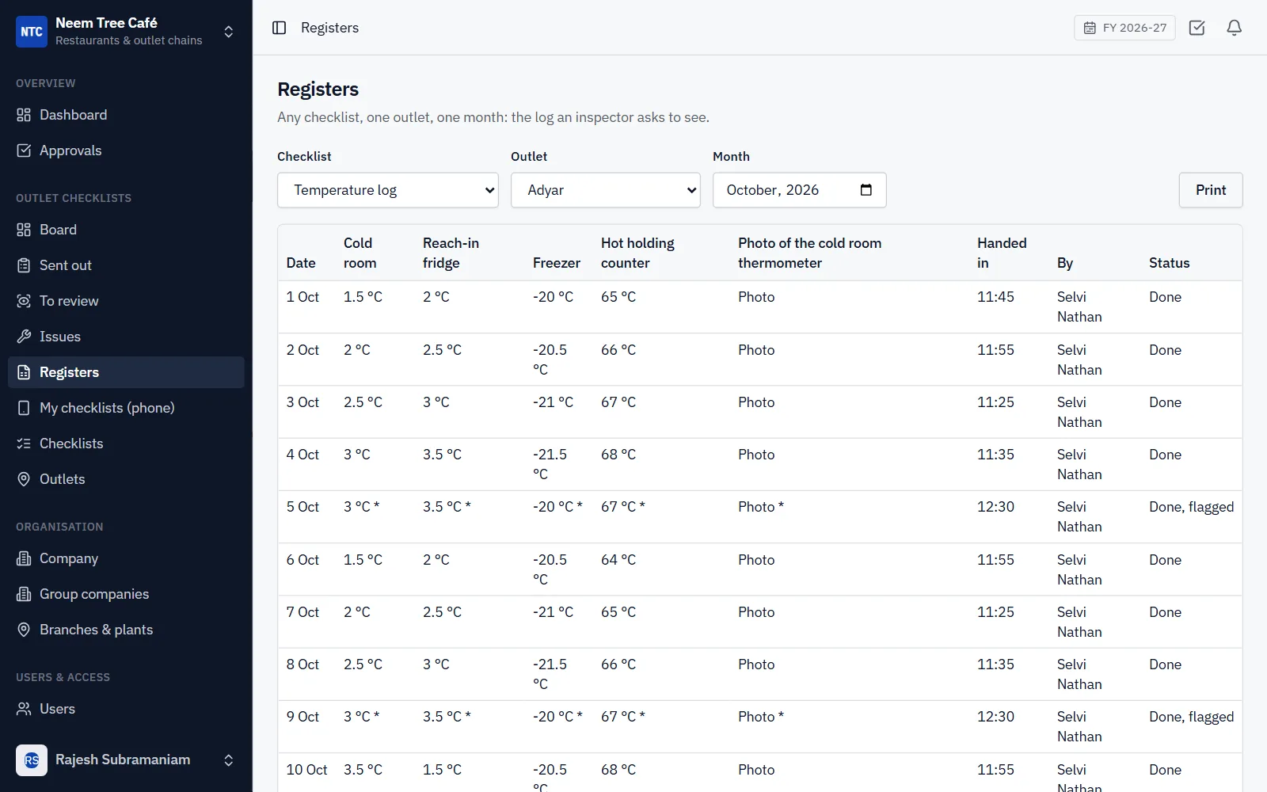The width and height of the screenshot is (1267, 792).
Task: Open the Dashboard page
Action: pos(126,115)
